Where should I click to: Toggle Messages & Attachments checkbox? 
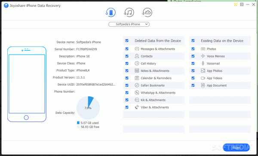coord(127,49)
